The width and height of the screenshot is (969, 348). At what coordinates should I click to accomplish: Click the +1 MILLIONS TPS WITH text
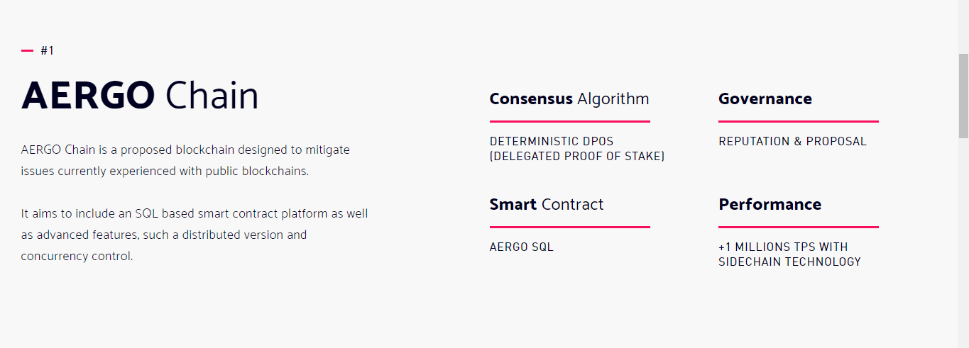[x=782, y=247]
